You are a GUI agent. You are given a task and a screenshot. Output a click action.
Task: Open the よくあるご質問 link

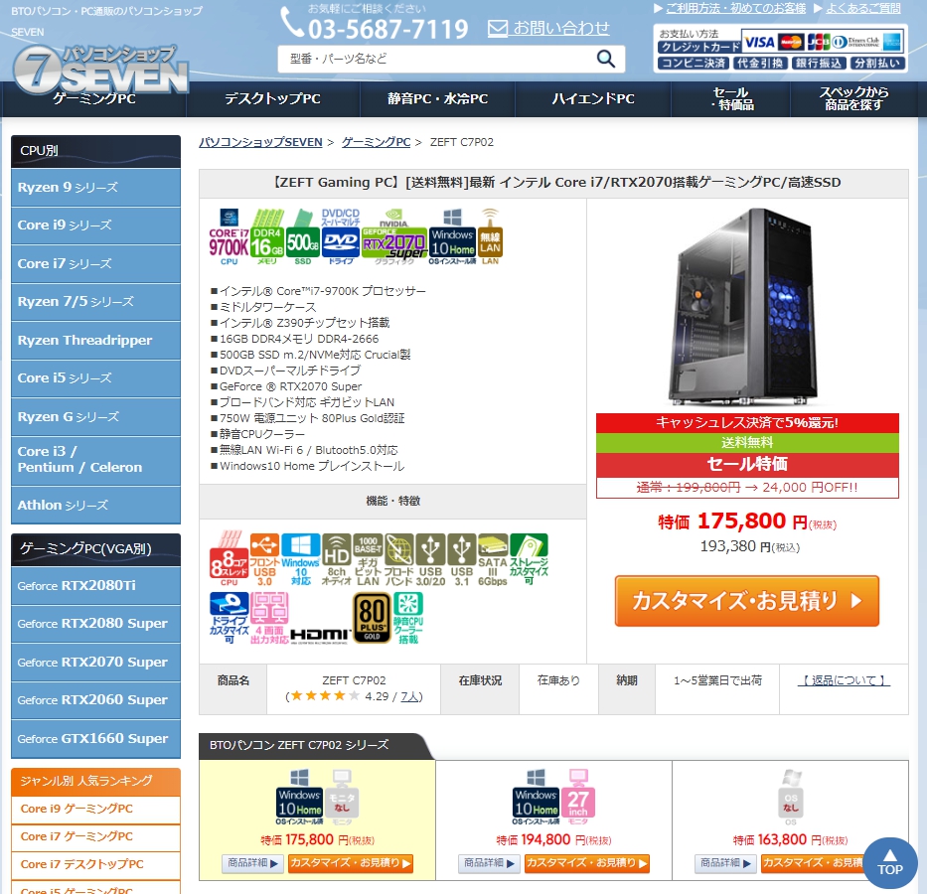(x=863, y=8)
